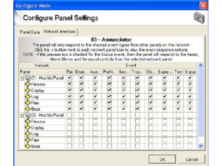Select the 02 - Hochiki Panel label
Image resolution: width=222 pixels, height=166 pixels.
(47, 115)
